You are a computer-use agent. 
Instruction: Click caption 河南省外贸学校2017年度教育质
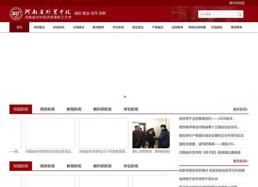click(x=103, y=152)
